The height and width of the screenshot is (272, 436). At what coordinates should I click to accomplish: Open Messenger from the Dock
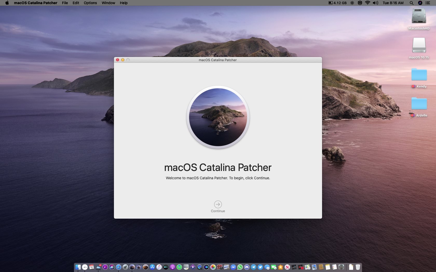coord(233,267)
